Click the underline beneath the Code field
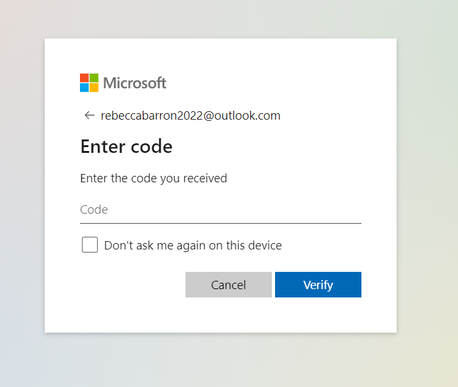 coord(221,223)
